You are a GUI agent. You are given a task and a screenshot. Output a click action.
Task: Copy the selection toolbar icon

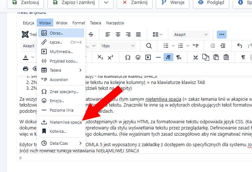[206, 57]
